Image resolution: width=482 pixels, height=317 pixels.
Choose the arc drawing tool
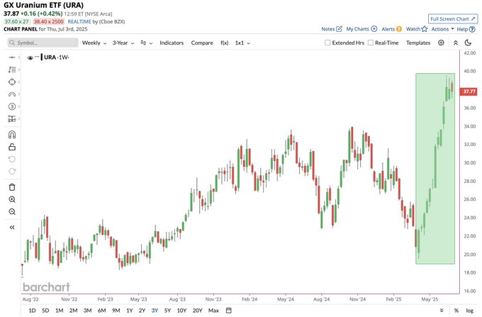(x=12, y=94)
